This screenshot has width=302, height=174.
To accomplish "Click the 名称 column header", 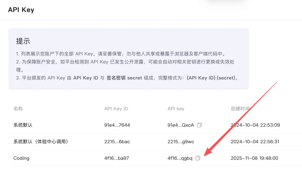I will pos(18,109).
